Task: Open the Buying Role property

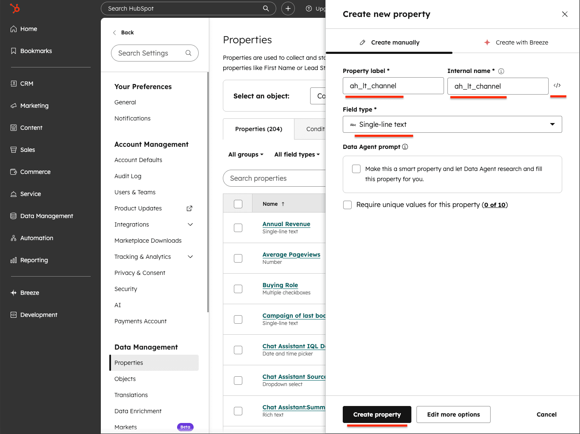Action: [280, 285]
